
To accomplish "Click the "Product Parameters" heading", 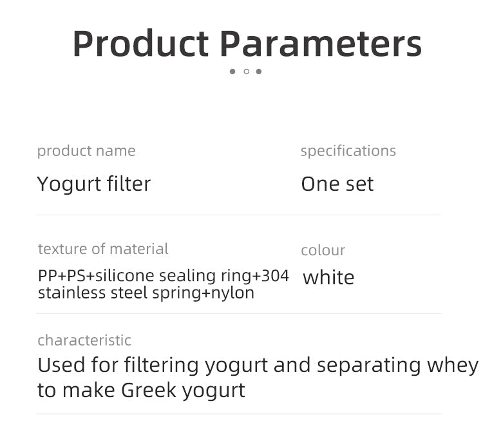I will tap(247, 44).
